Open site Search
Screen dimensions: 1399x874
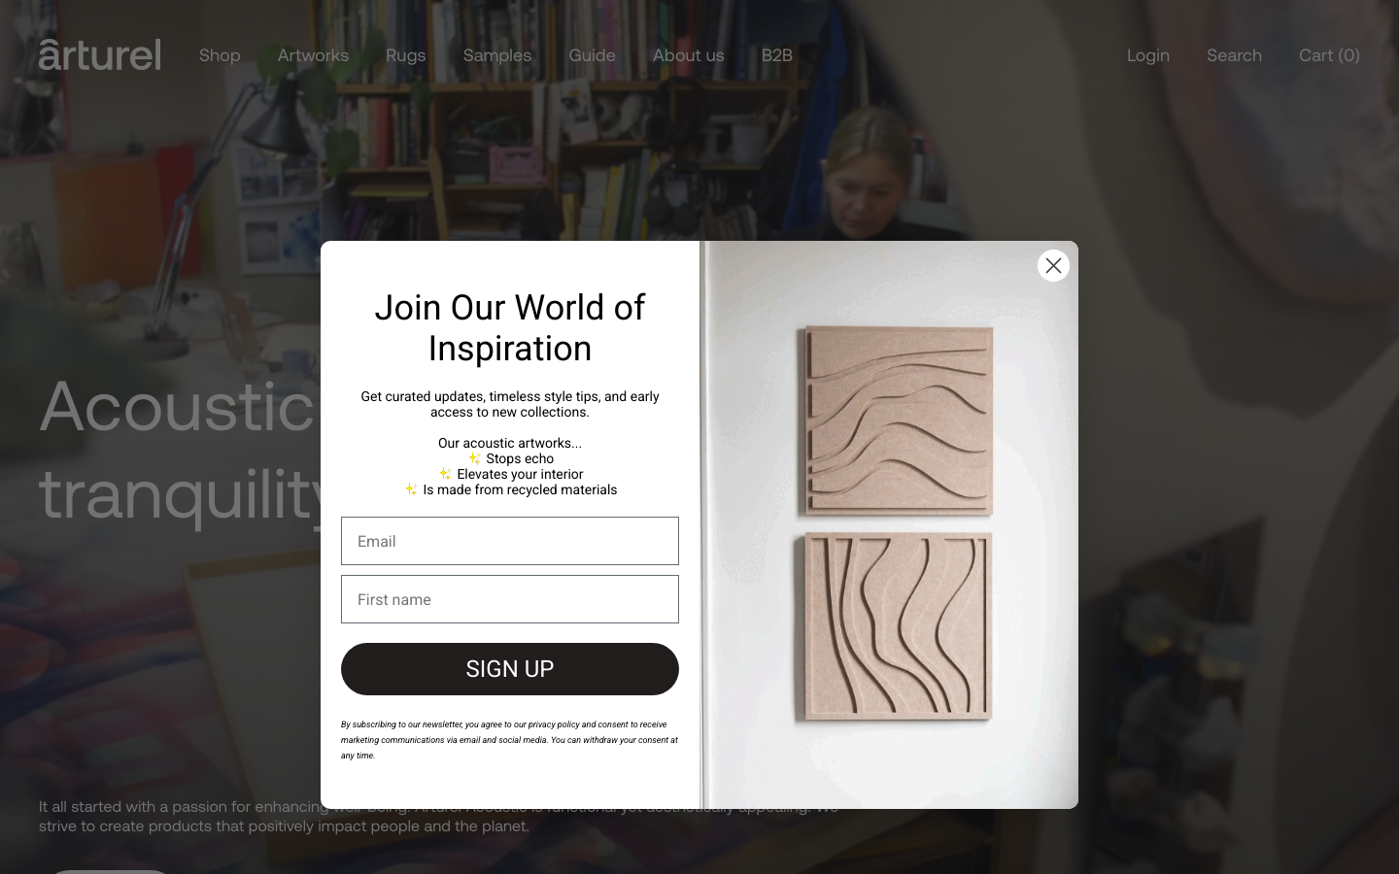[x=1234, y=55]
